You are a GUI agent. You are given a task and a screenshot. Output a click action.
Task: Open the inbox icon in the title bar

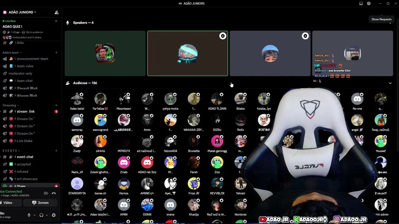point(361,3)
